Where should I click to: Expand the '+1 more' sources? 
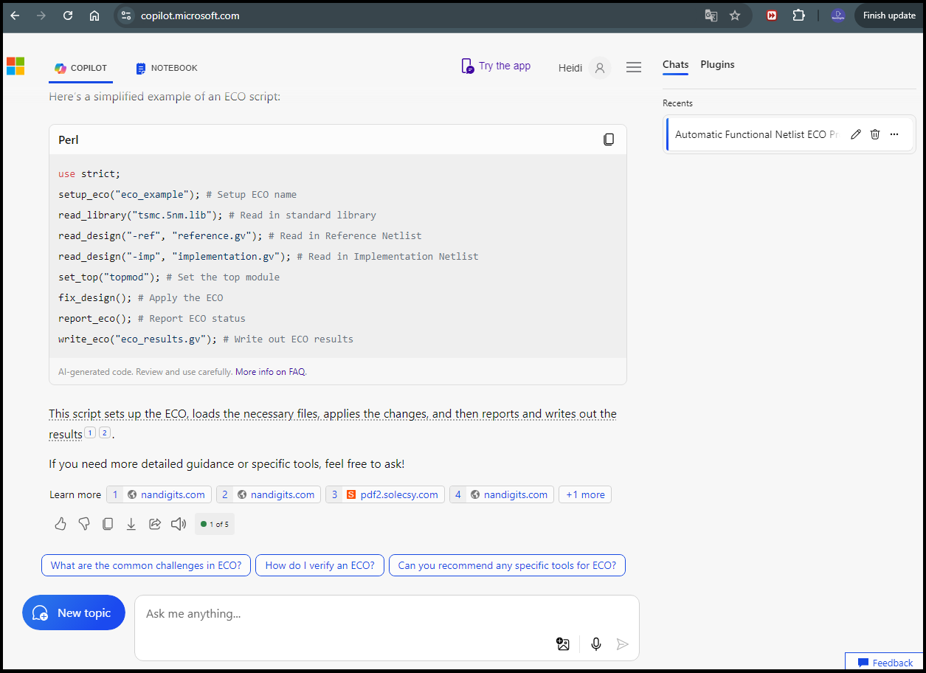584,494
